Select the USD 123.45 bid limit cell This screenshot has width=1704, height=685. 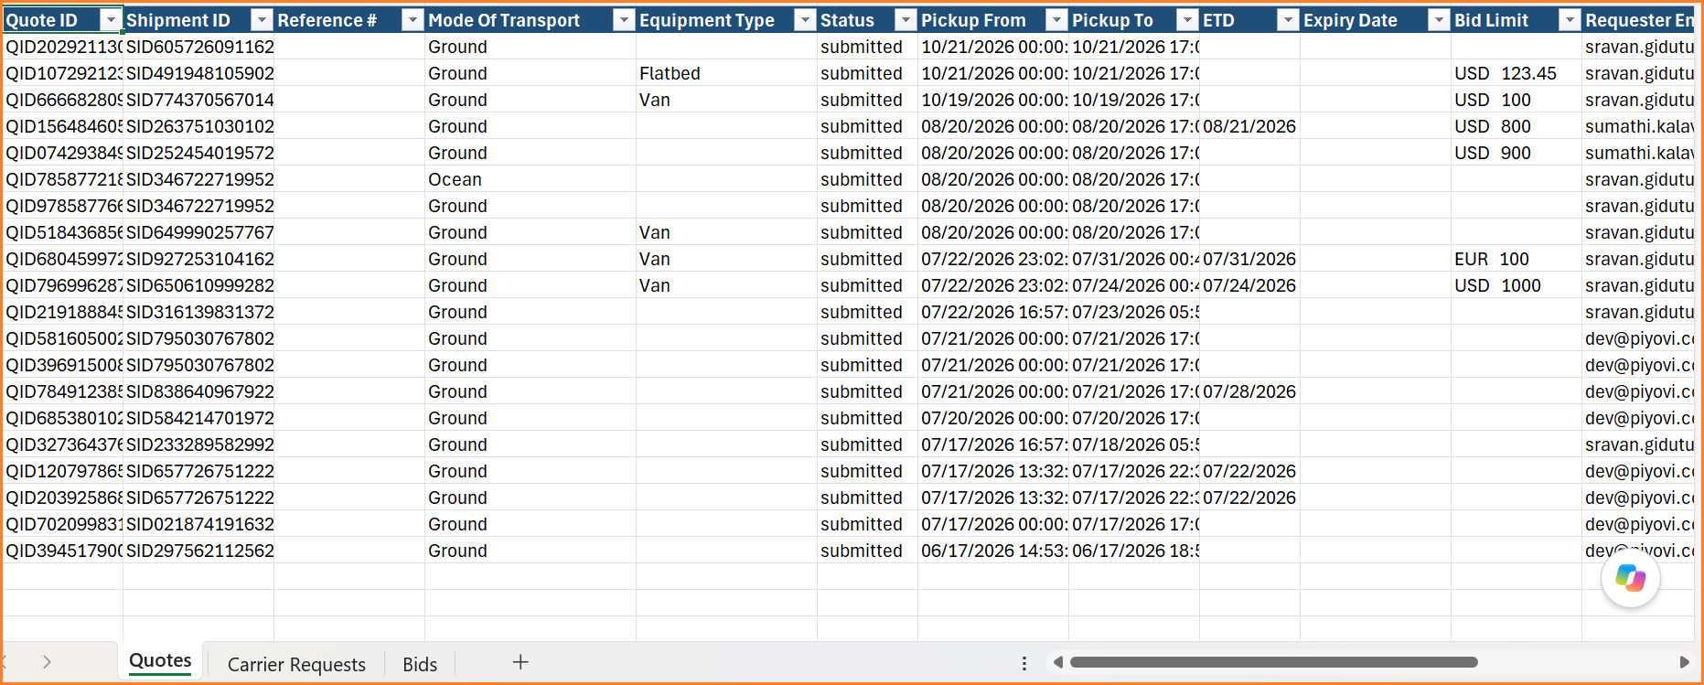click(1516, 73)
